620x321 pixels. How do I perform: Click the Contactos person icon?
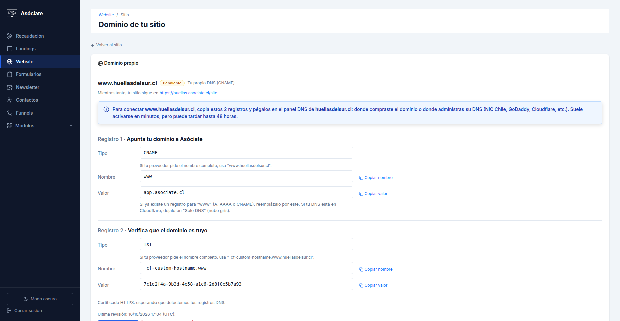point(10,100)
